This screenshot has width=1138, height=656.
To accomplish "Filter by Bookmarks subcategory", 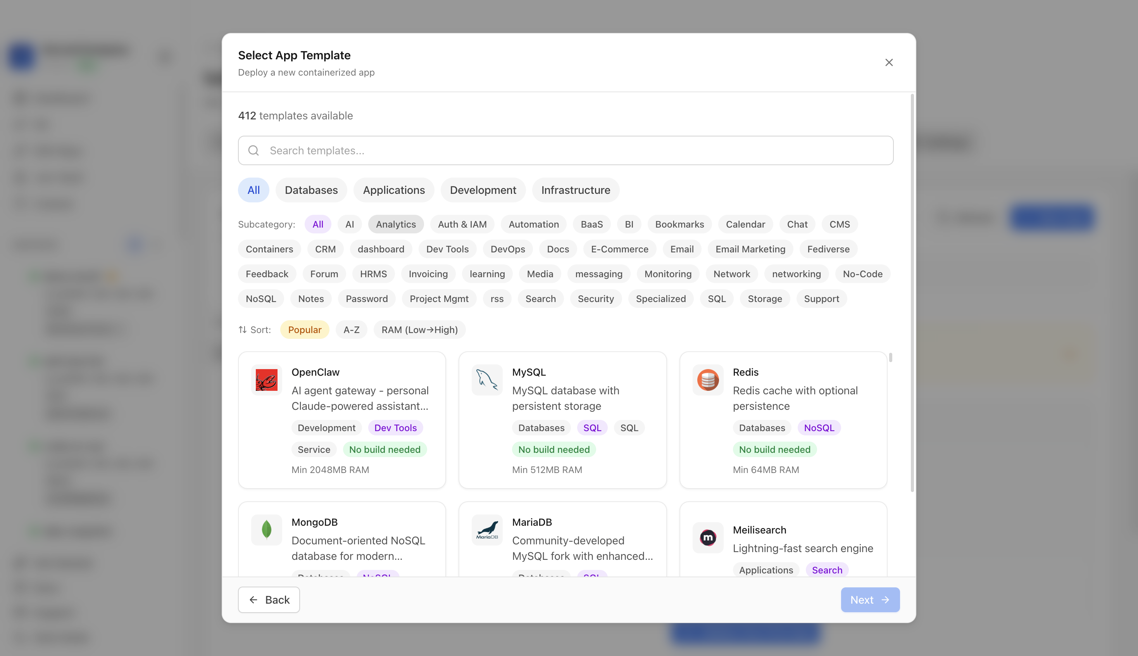I will [x=679, y=224].
